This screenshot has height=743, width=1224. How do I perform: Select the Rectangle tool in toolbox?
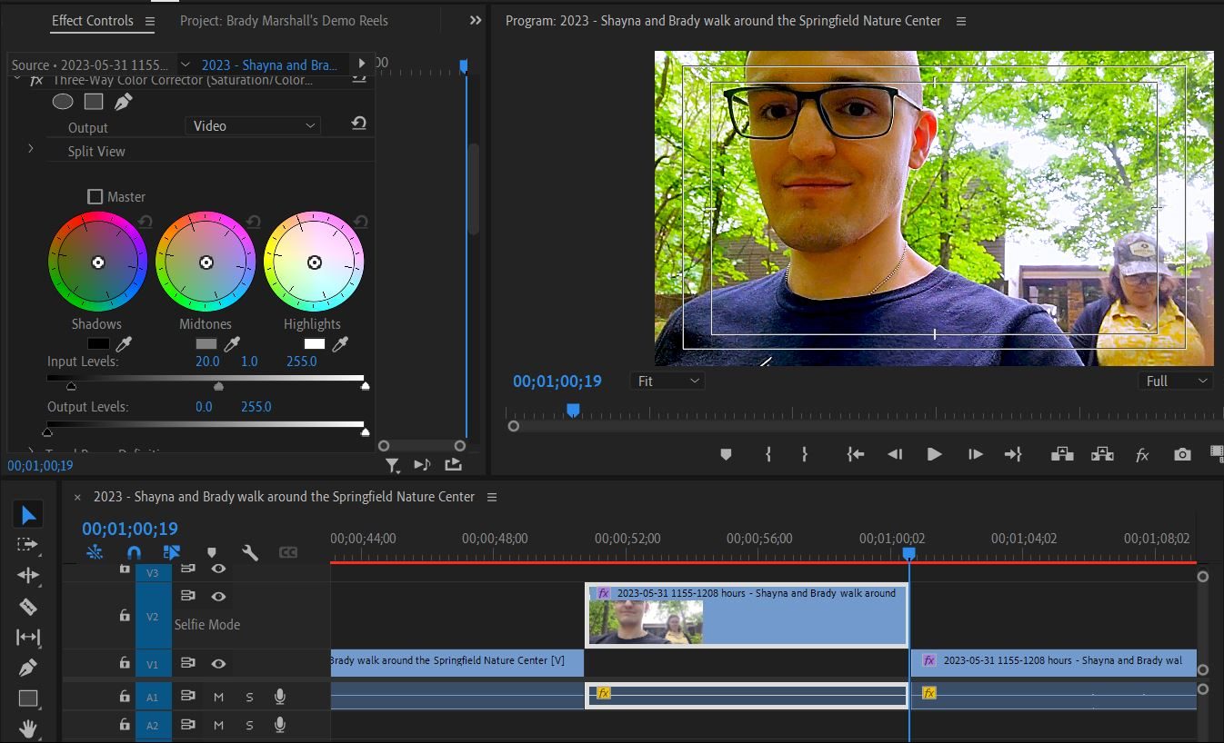click(x=28, y=698)
